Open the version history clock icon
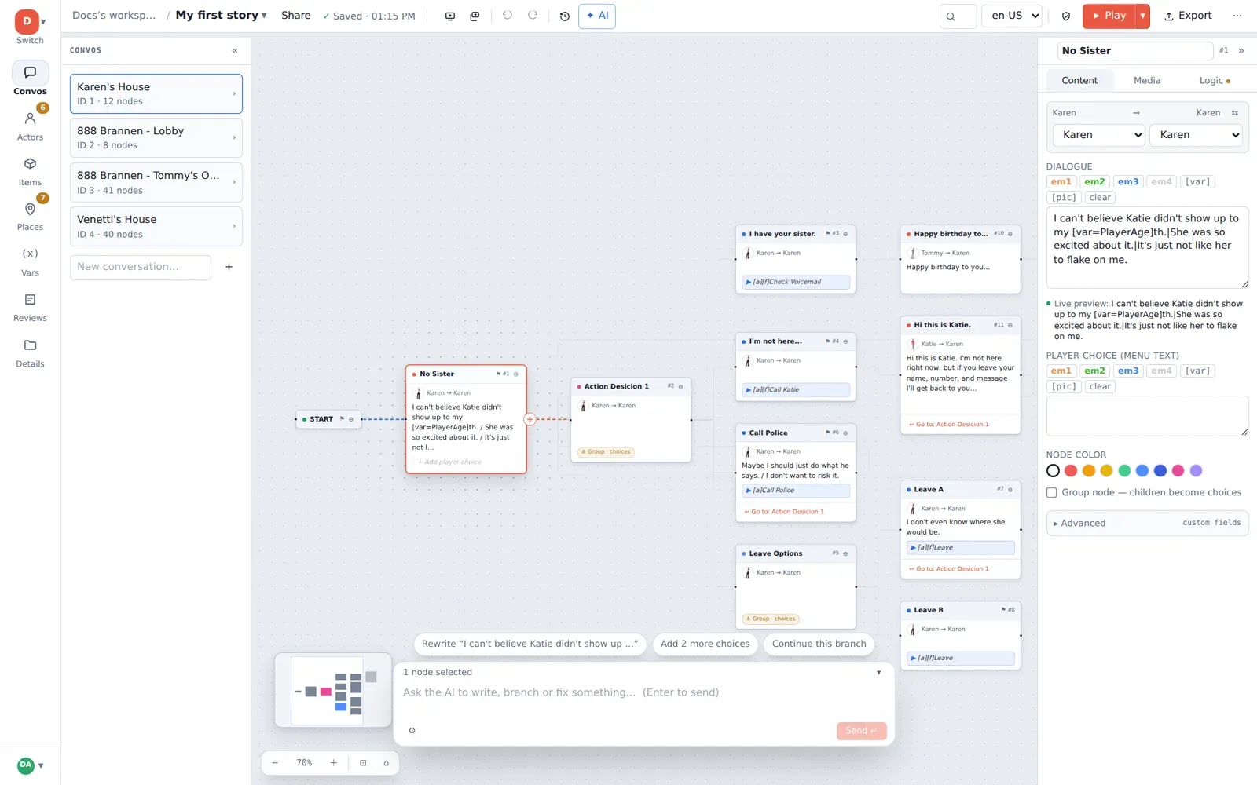The image size is (1257, 785). (x=564, y=16)
